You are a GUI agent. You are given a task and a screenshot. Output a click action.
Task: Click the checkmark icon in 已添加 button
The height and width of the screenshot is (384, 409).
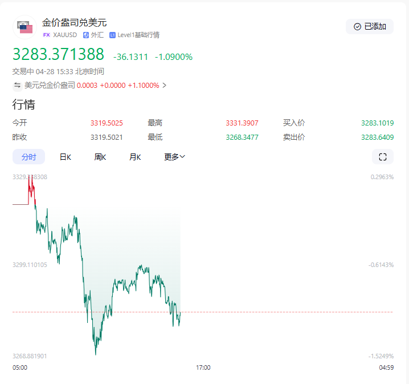click(x=357, y=27)
